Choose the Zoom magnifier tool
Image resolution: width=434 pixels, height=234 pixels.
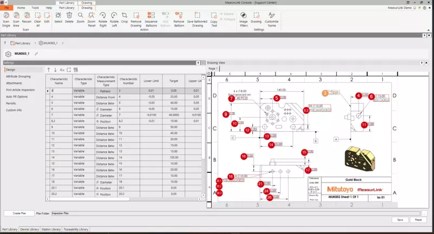tap(80, 17)
